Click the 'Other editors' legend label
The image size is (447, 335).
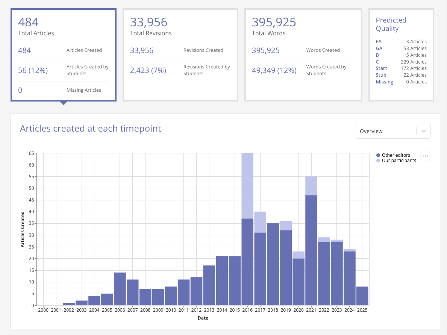click(x=396, y=155)
